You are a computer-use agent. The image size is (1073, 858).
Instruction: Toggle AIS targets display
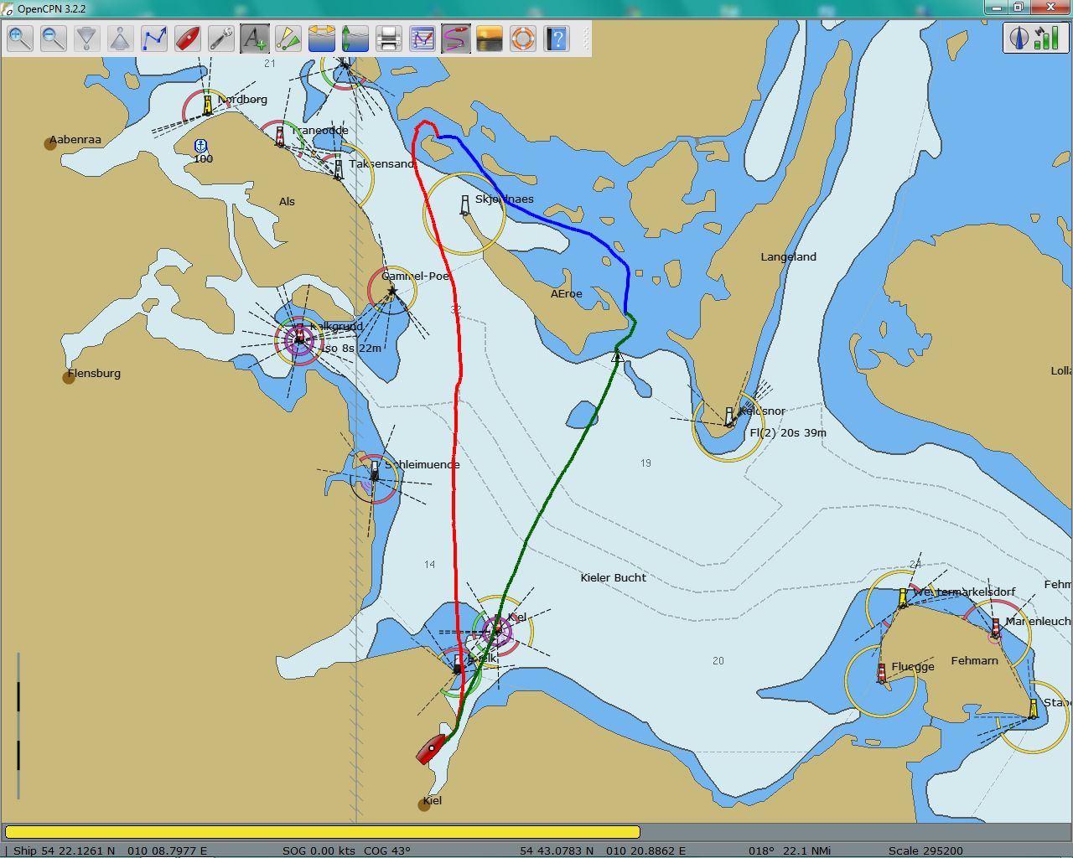pos(288,39)
